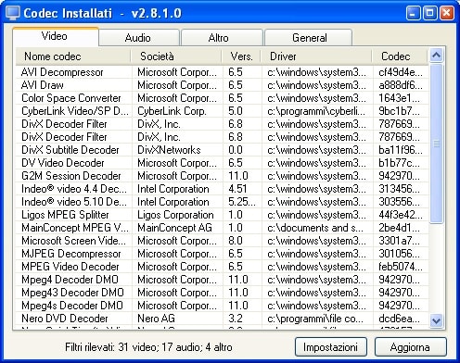Click codec ID feb5074...
The image size is (460, 363).
click(401, 267)
